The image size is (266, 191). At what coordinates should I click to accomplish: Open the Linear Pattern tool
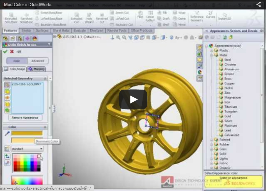(x=150, y=17)
